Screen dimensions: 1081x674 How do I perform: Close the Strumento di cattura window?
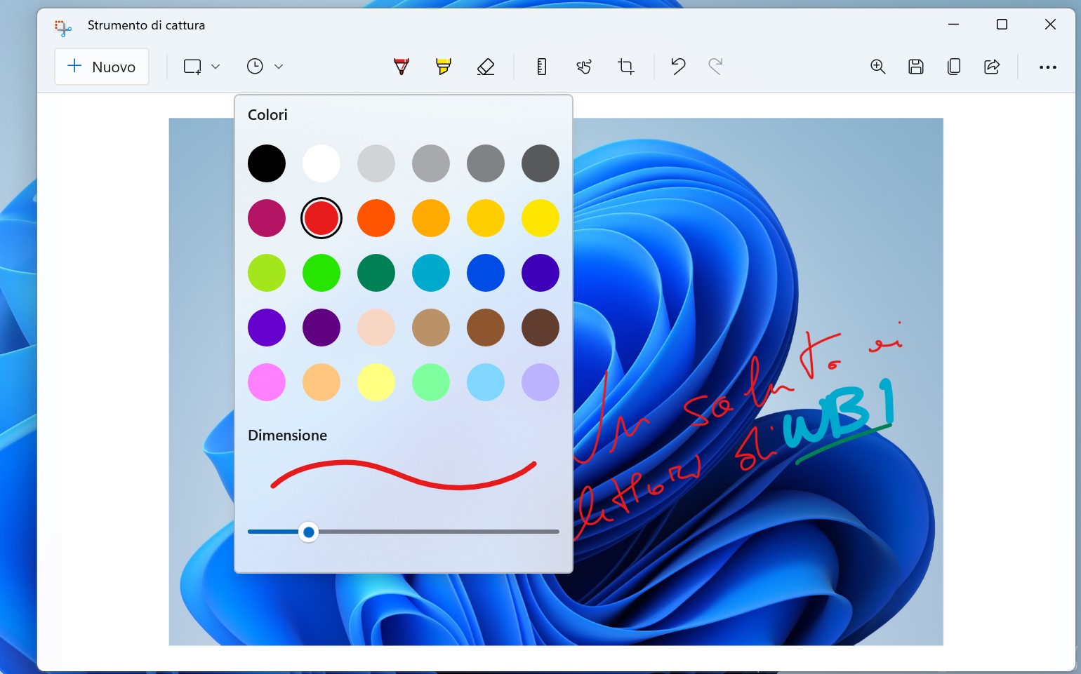tap(1050, 25)
